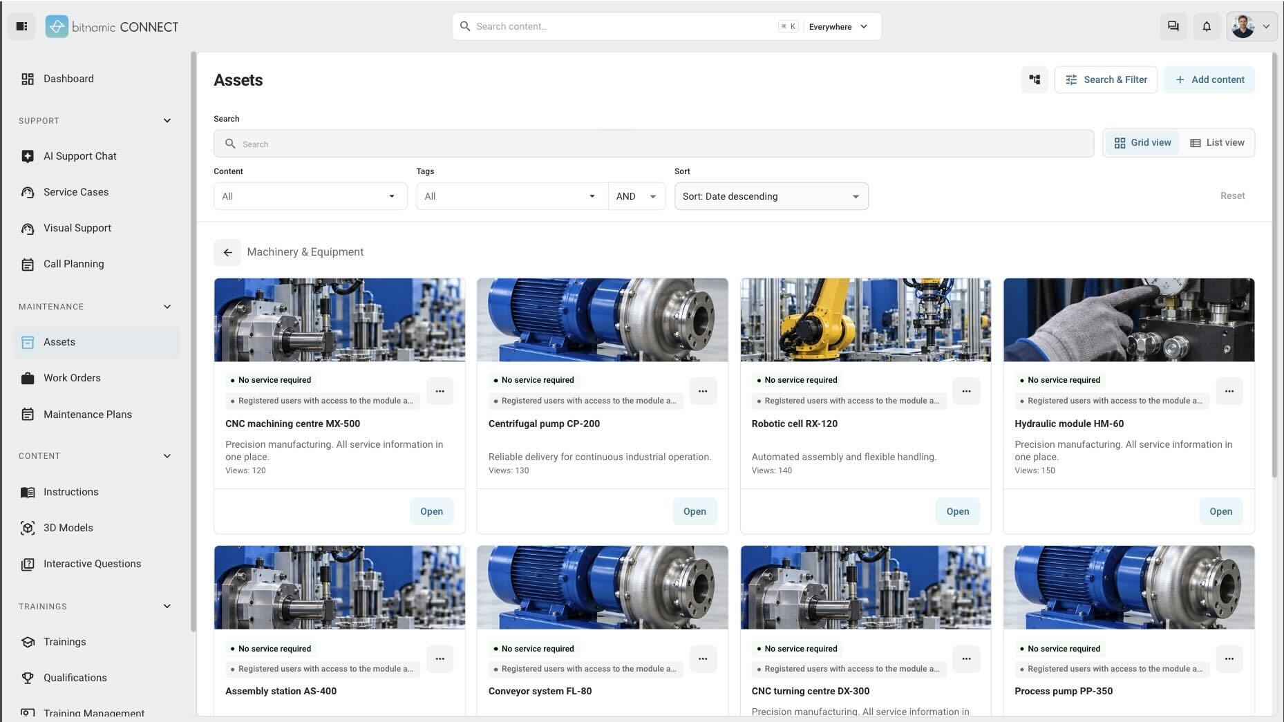Image resolution: width=1284 pixels, height=722 pixels.
Task: Open the Content filter dropdown
Action: pyautogui.click(x=310, y=196)
